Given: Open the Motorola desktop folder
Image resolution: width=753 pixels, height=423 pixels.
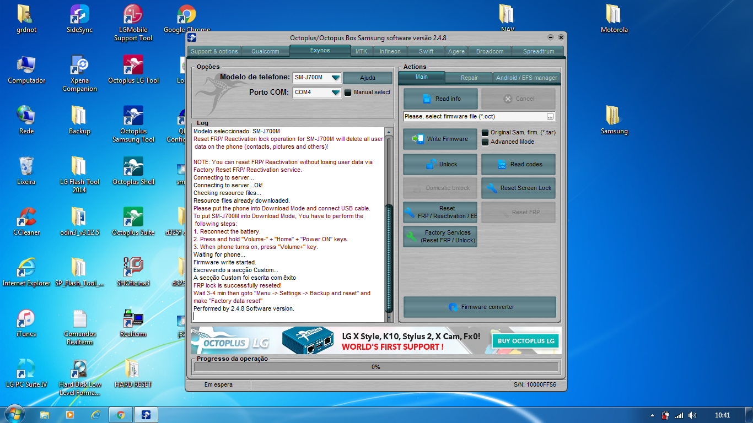Looking at the screenshot, I should [614, 19].
